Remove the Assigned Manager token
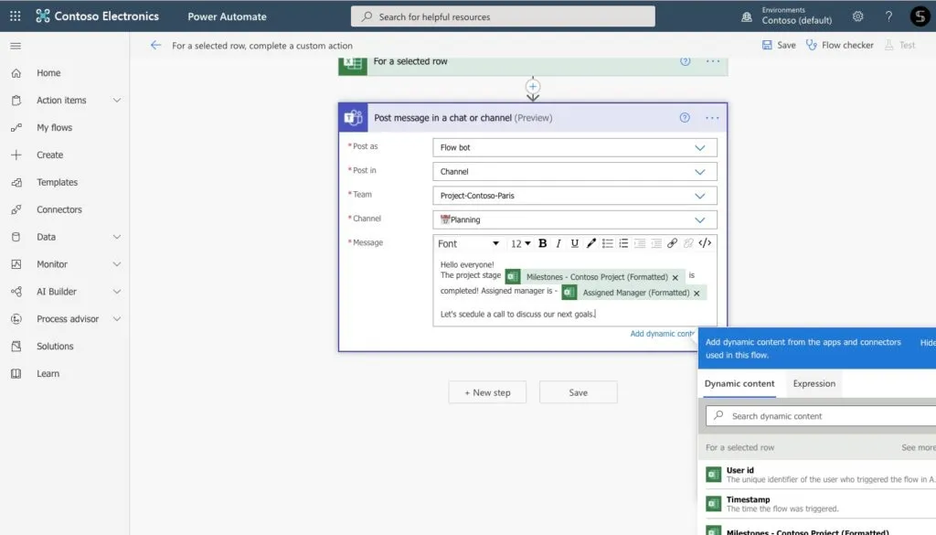 tap(697, 294)
